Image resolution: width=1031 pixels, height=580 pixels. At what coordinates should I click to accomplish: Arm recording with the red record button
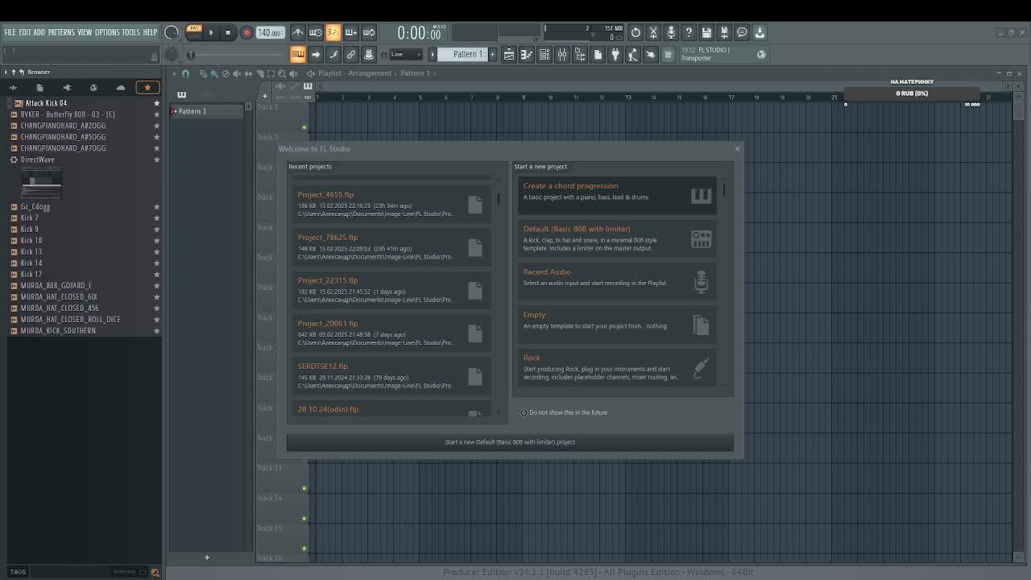point(246,32)
